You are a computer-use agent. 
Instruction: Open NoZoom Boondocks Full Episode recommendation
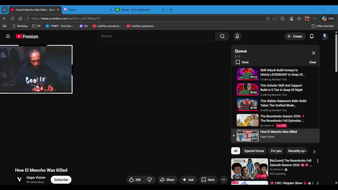[x=290, y=163]
